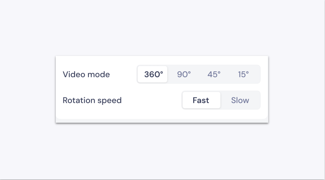
Task: Choose the 45° video mode
Action: coord(214,74)
